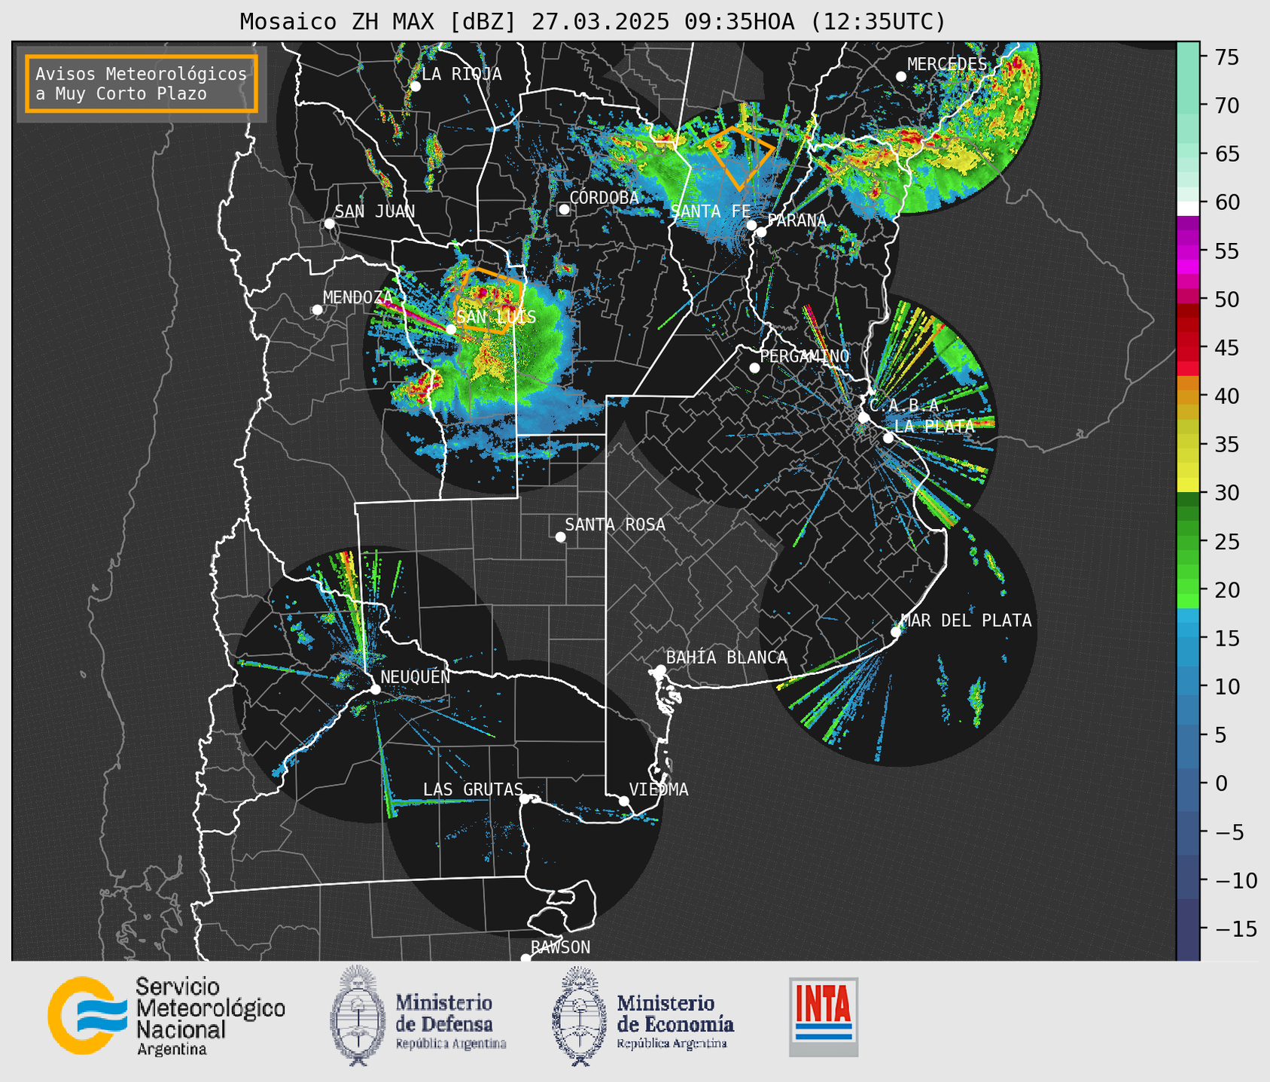
Task: Click the 45 dBZ red band on scale
Action: tap(1188, 348)
